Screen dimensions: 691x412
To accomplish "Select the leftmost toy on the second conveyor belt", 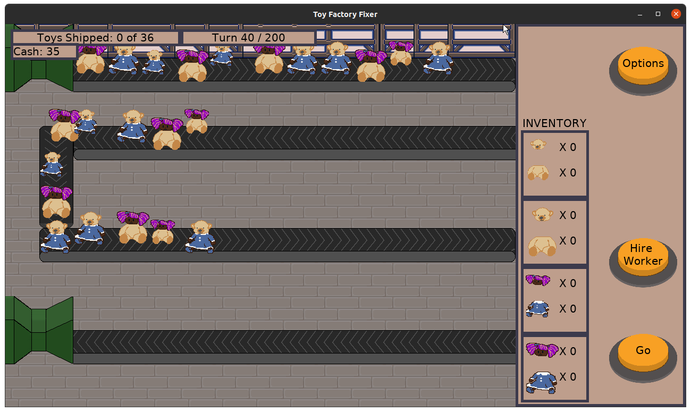I will (x=64, y=125).
